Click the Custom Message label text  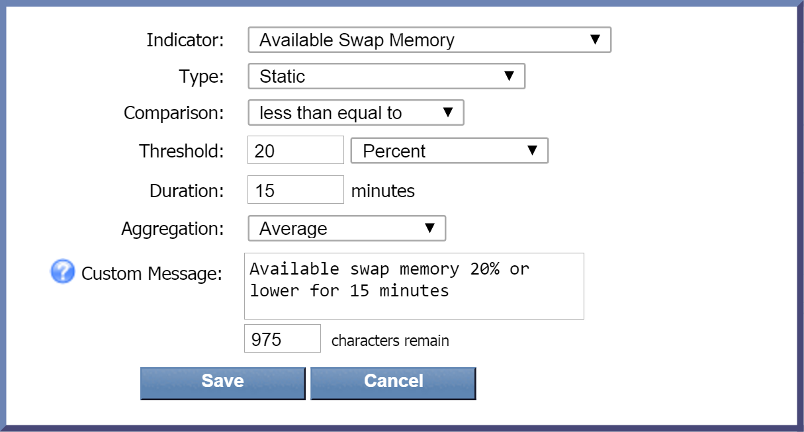(152, 273)
